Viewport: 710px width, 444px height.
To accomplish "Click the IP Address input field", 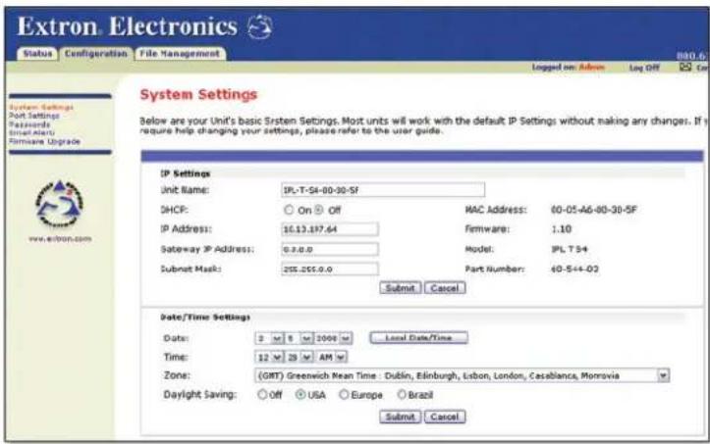I will 330,229.
